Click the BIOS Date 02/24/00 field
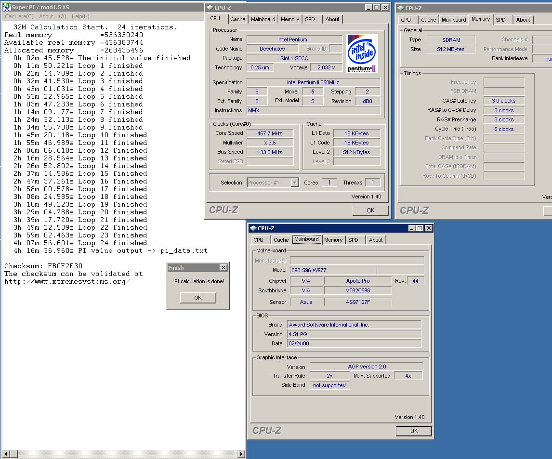552x459 pixels. coord(354,343)
